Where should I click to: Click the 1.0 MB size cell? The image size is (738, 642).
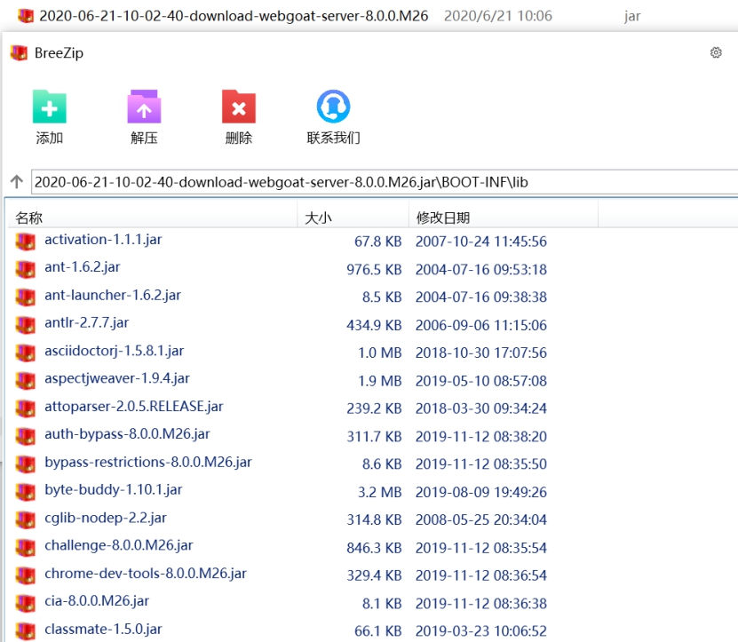pos(380,353)
